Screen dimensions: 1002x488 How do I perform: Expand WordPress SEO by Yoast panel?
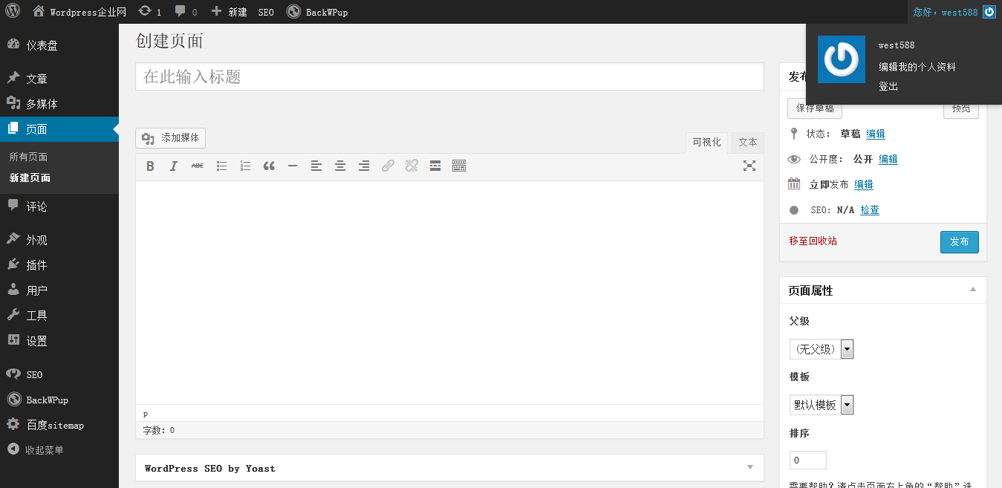coord(750,467)
